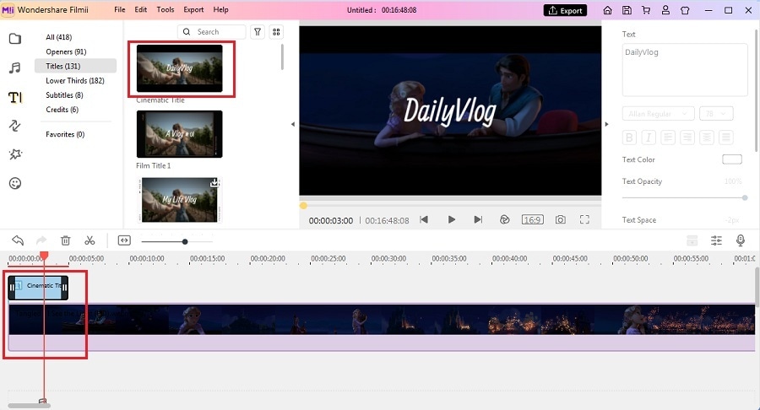Select the Credits (6) category

click(x=62, y=110)
